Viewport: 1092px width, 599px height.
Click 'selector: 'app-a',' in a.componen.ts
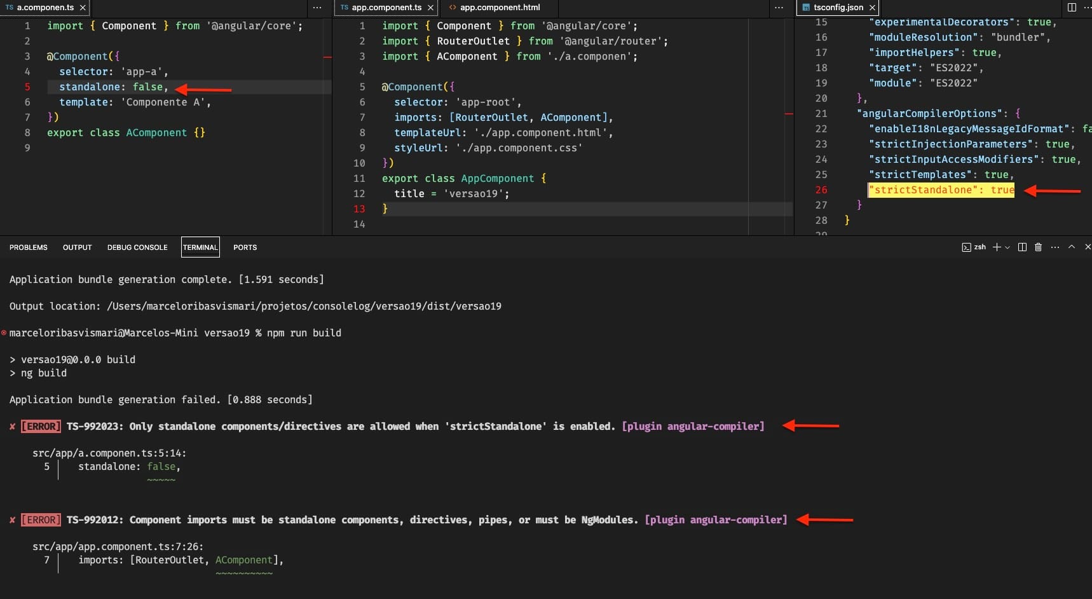tap(114, 72)
